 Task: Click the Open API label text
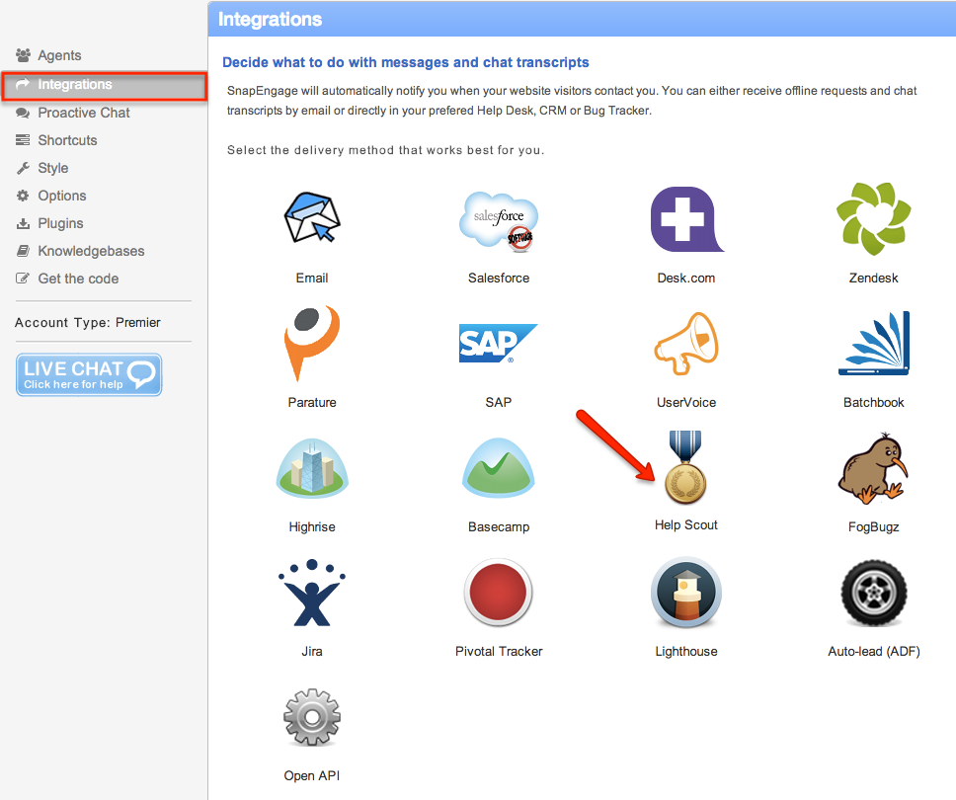[312, 775]
